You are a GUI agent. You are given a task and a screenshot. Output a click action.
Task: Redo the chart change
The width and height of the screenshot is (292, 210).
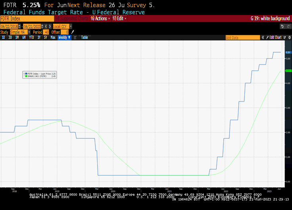288,27
